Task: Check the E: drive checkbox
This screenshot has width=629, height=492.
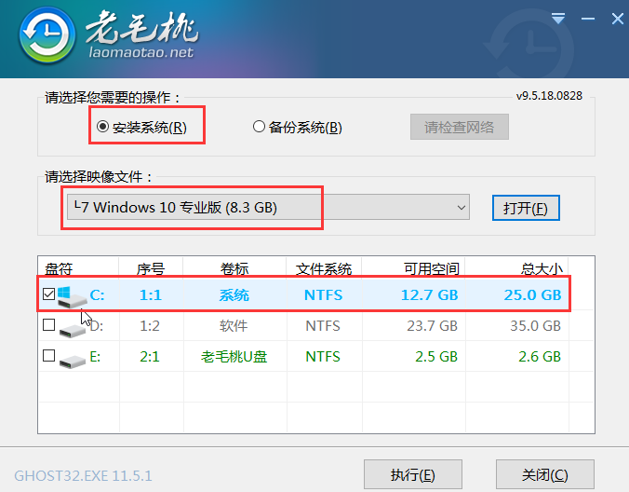Action: tap(48, 355)
